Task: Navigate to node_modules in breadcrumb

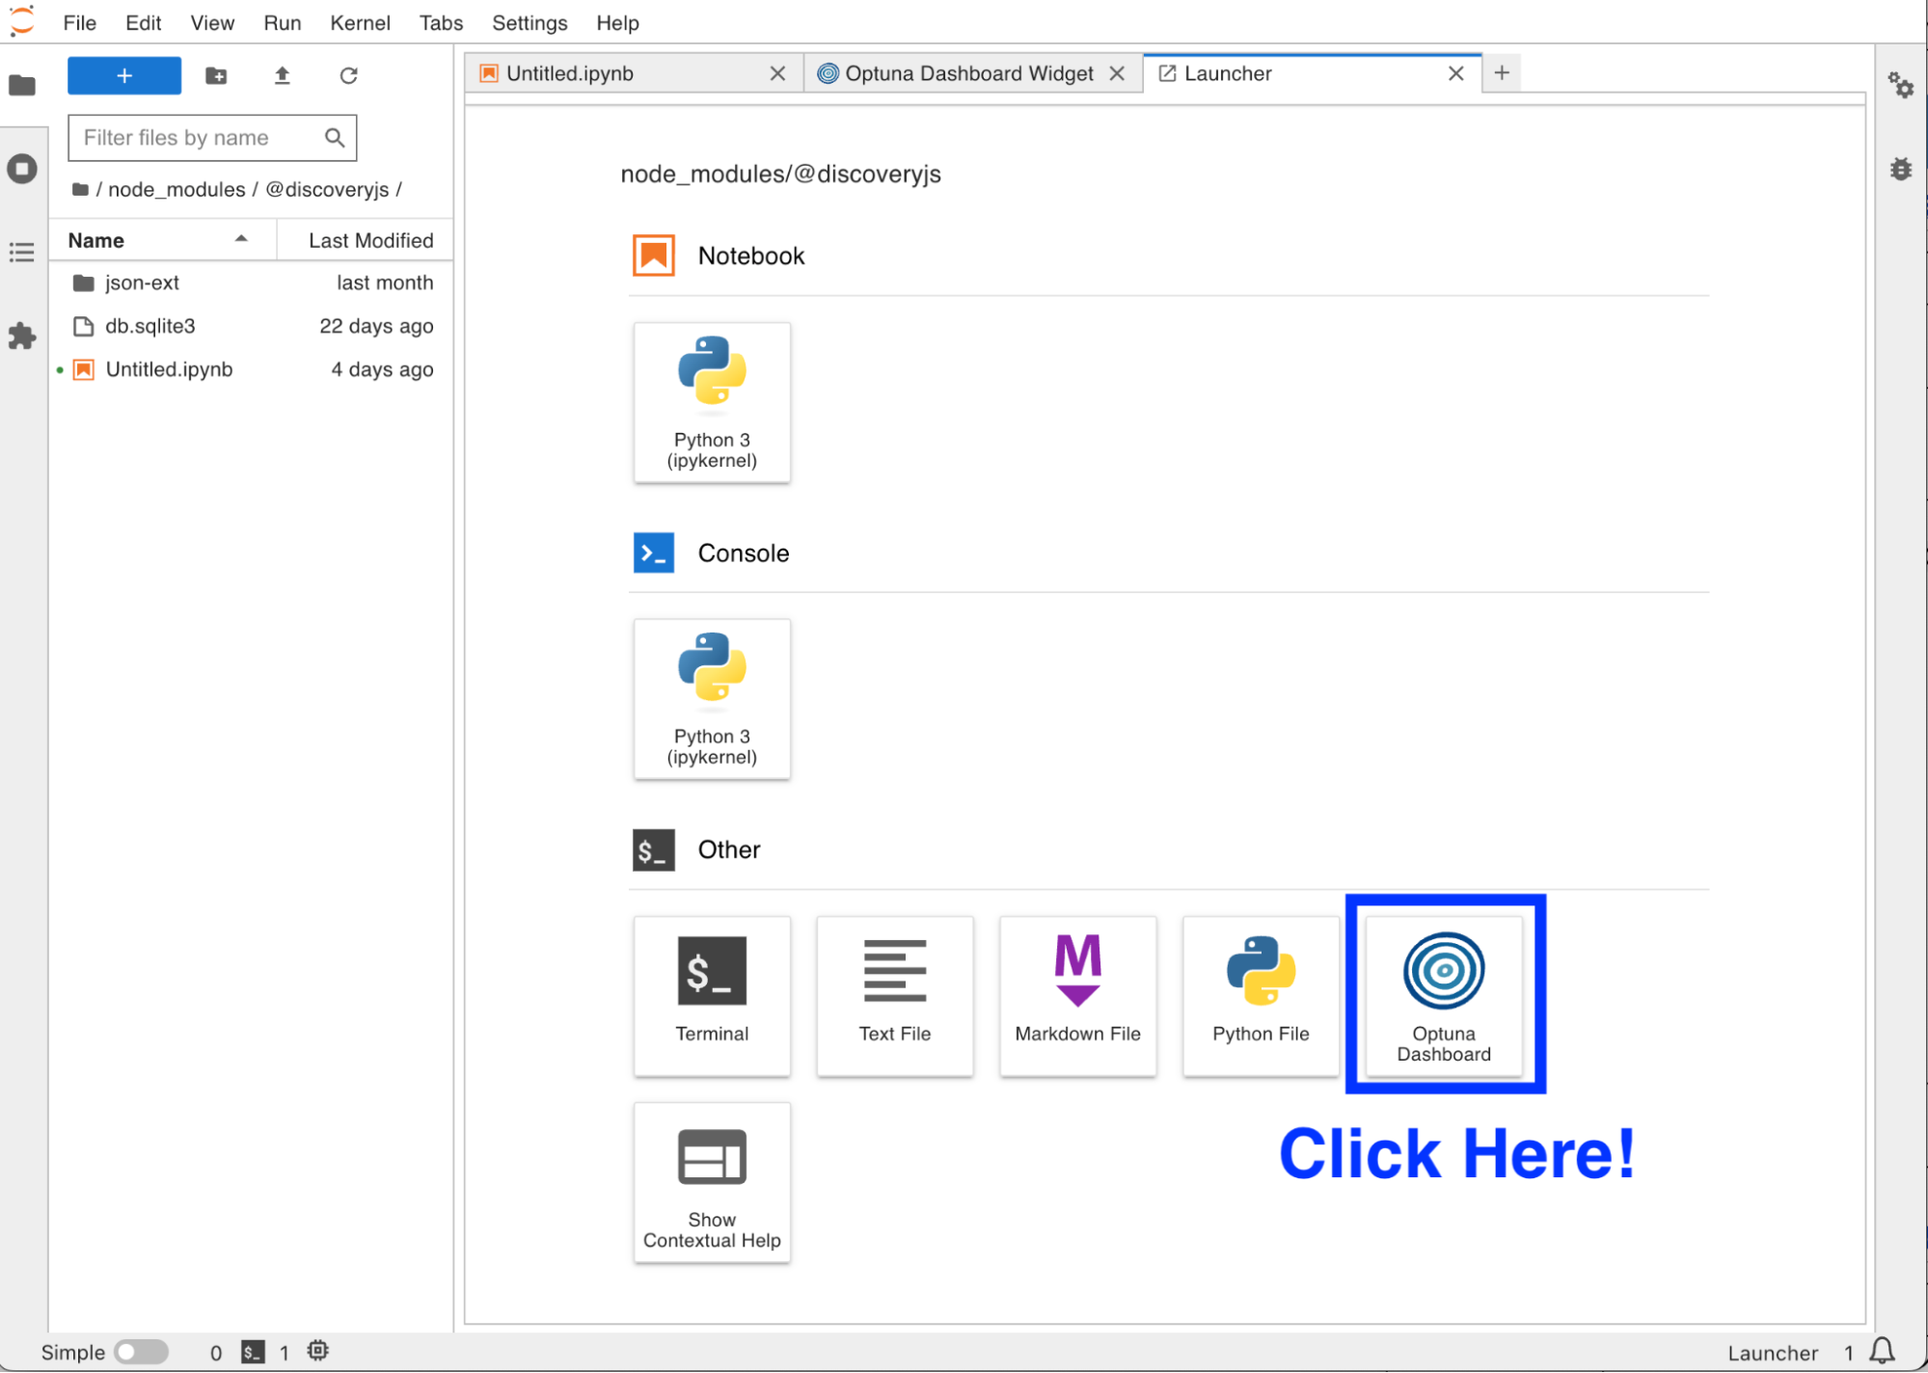Action: 177,189
